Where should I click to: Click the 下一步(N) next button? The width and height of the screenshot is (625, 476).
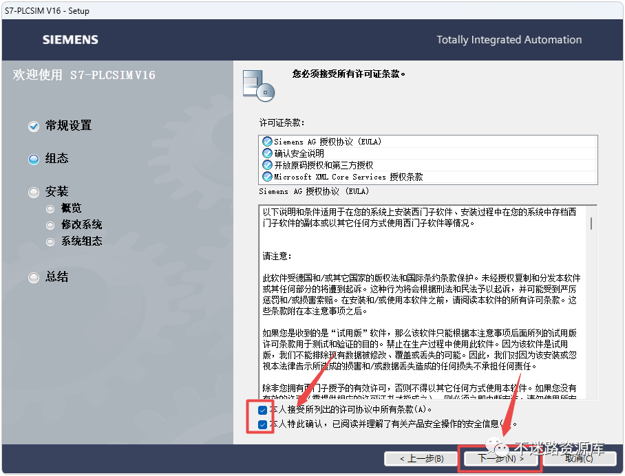click(501, 459)
